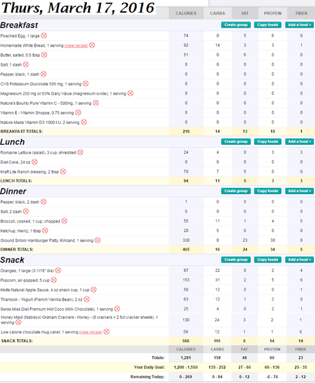The width and height of the screenshot is (315, 383).
Task: Remove Motts Natural Apple Sauce entry
Action: point(93,290)
